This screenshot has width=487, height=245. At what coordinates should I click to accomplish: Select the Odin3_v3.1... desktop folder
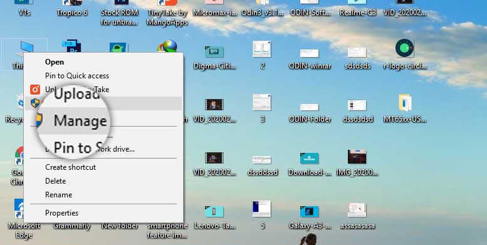click(263, 9)
